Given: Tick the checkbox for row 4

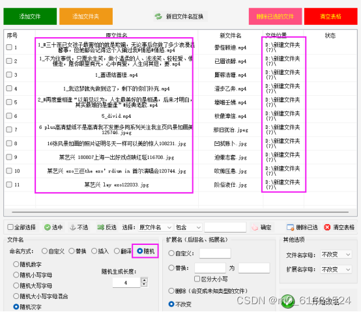Looking at the screenshot, I should [x=9, y=89].
